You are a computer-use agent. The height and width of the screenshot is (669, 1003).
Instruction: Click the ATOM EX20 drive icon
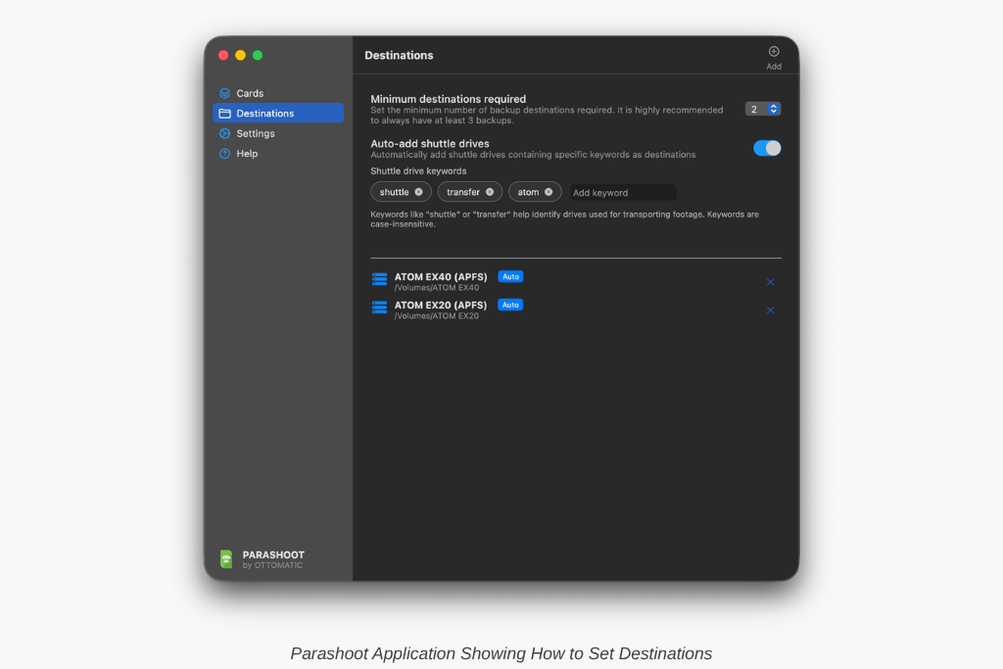coord(379,308)
